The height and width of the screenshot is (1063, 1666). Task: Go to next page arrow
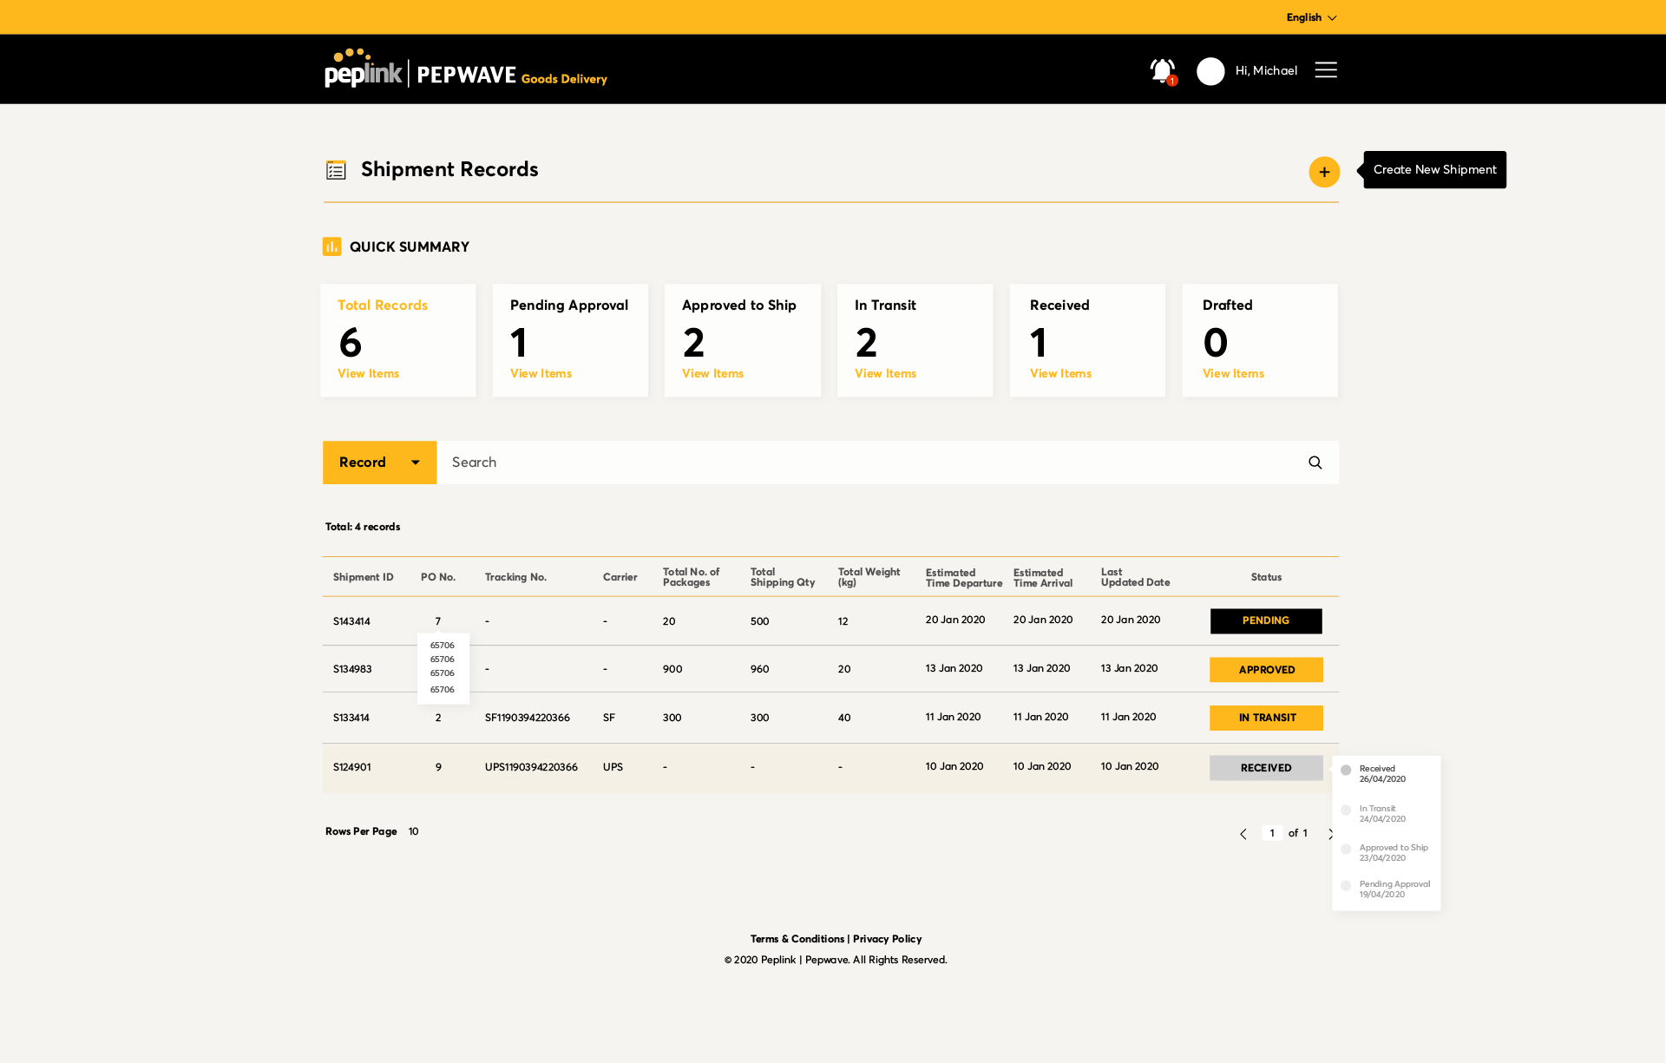(x=1330, y=834)
